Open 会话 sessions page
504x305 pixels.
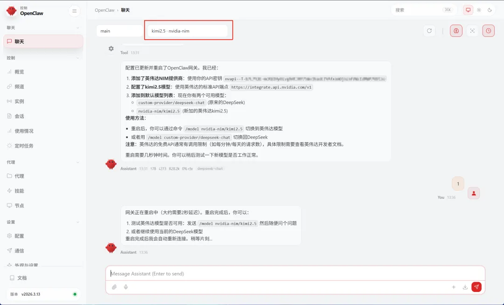click(x=43, y=116)
